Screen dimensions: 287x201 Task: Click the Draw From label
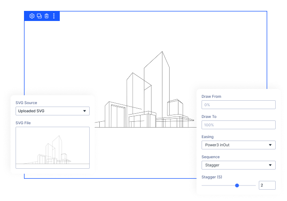[211, 97]
